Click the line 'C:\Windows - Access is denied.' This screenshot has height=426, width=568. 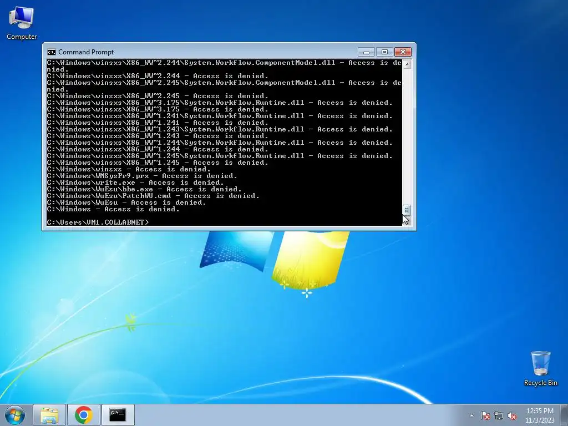(x=113, y=209)
